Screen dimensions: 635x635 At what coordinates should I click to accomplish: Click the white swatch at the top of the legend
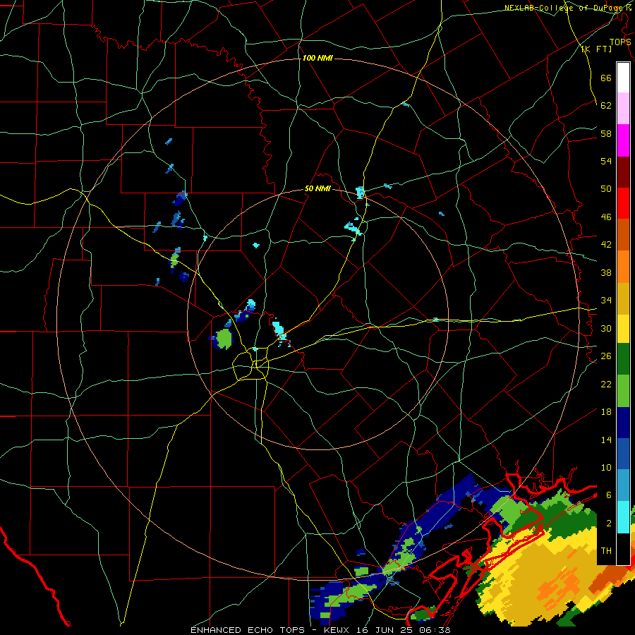click(x=623, y=78)
